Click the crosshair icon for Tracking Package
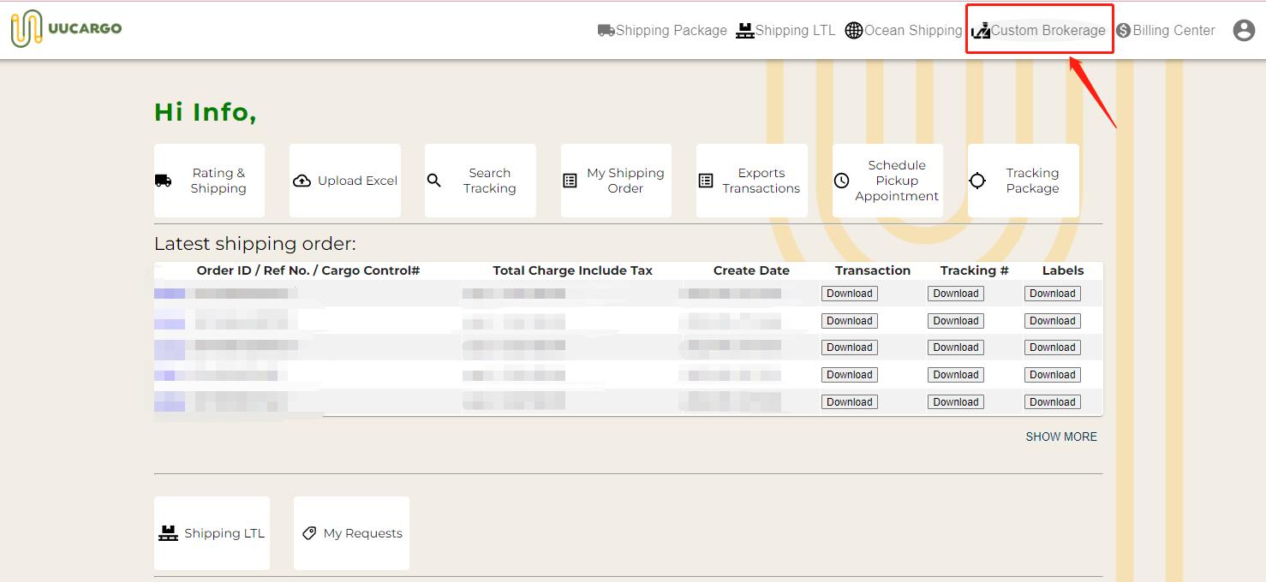The image size is (1266, 582). 977,181
